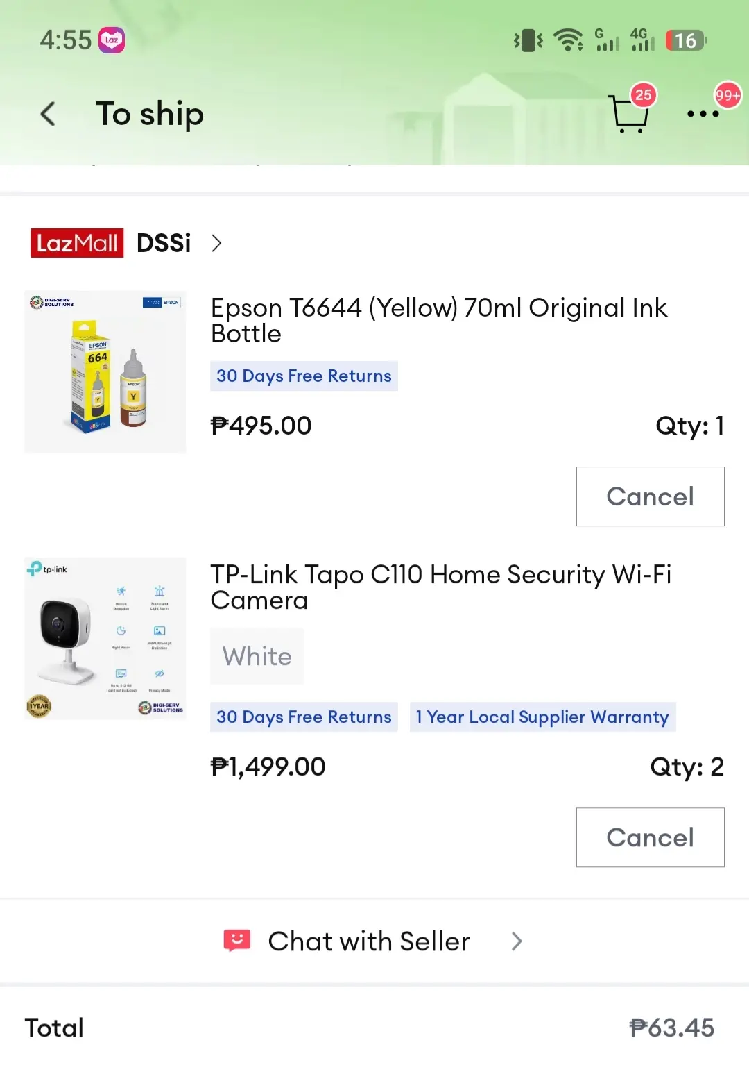Image resolution: width=749 pixels, height=1072 pixels.
Task: Open the DSSi store name
Action: click(164, 243)
